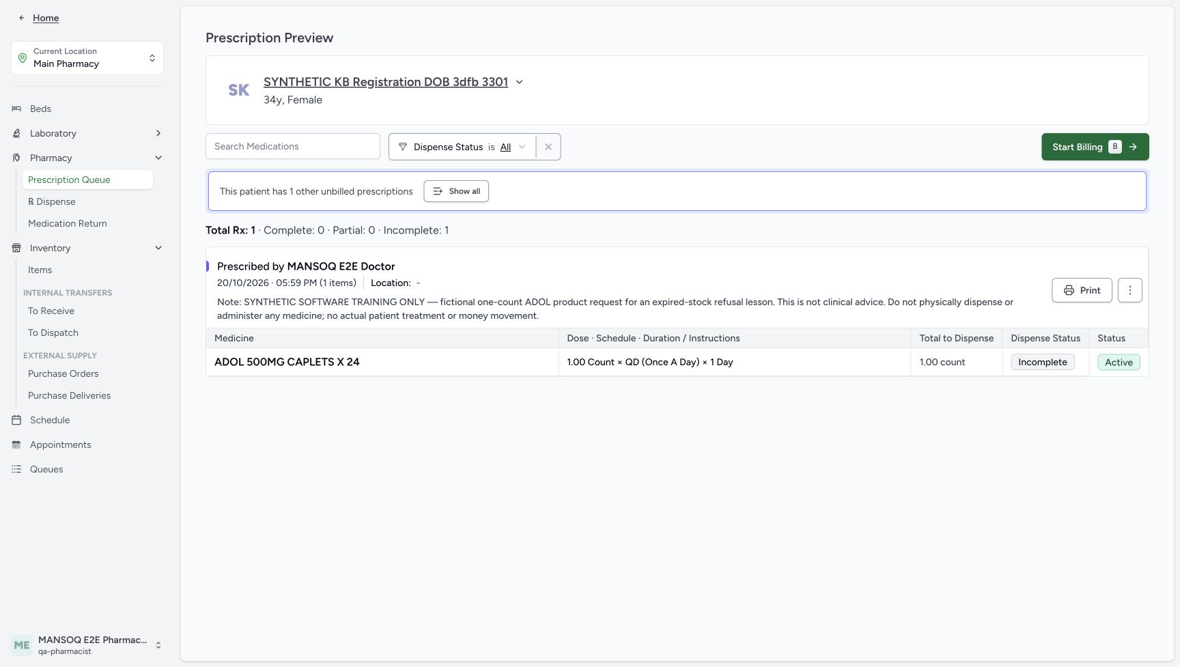1180x667 pixels.
Task: Open Beds in the sidebar
Action: (40, 109)
